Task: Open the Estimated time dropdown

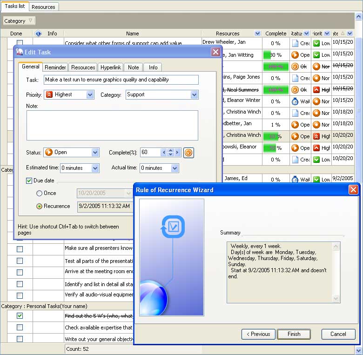Action: click(95, 168)
